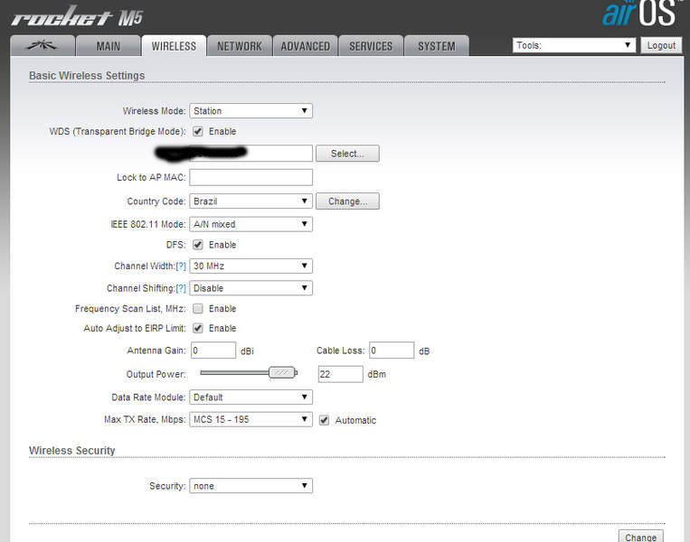Open the Ubiquiti logo airMAX tab
This screenshot has height=542, width=690.
pos(43,46)
